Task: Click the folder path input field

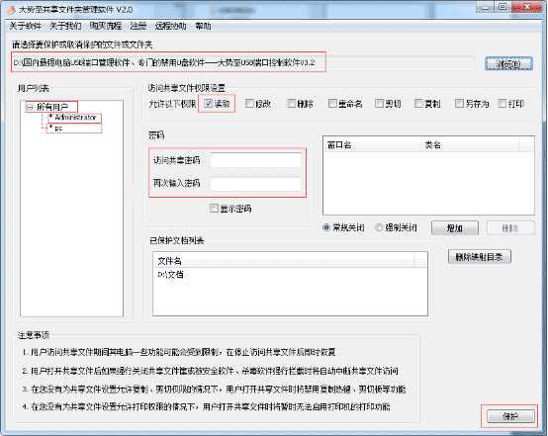Action: pyautogui.click(x=242, y=63)
